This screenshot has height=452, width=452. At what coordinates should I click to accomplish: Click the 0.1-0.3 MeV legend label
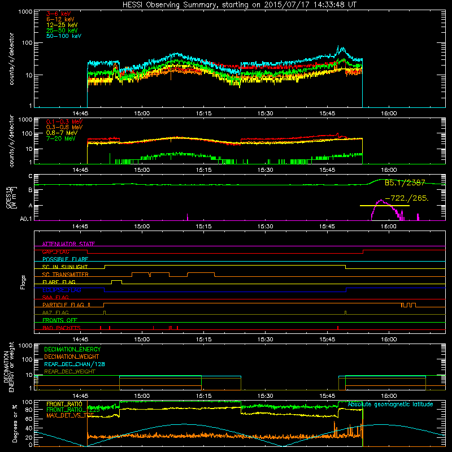click(64, 121)
